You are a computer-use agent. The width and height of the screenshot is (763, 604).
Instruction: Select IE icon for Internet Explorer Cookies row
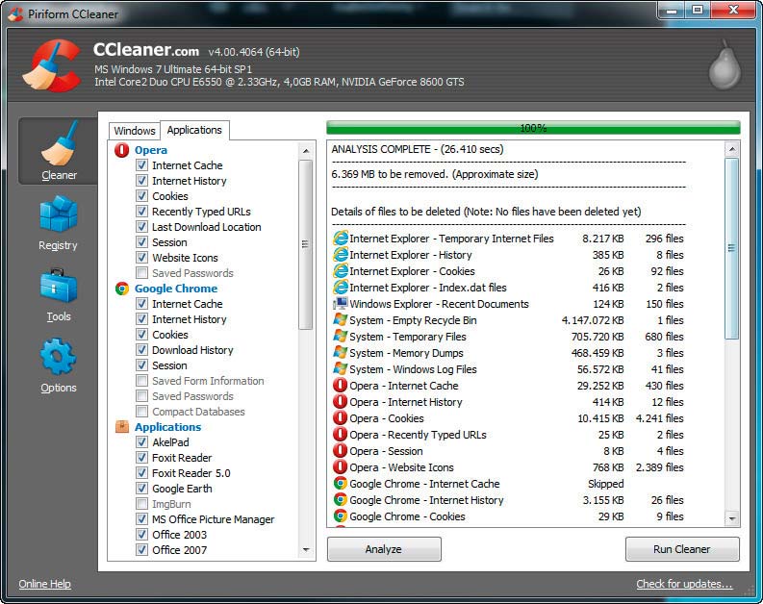click(341, 271)
